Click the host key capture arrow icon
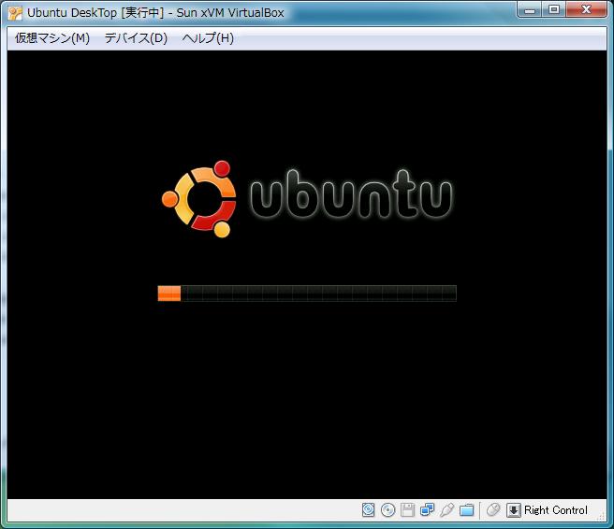This screenshot has height=529, width=614. point(513,510)
